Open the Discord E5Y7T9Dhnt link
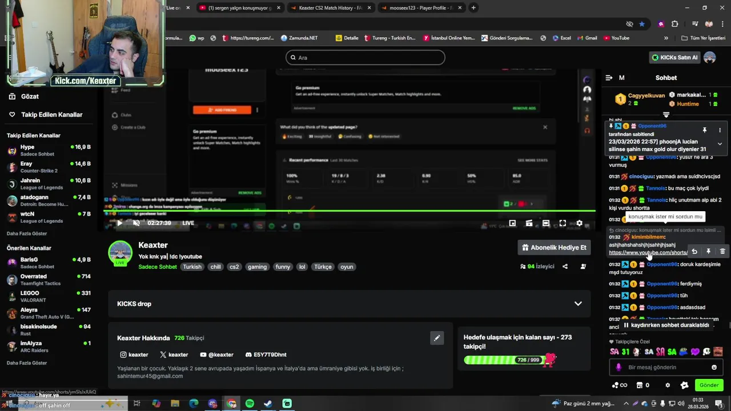Screen dimensions: 731x411 click(266, 355)
